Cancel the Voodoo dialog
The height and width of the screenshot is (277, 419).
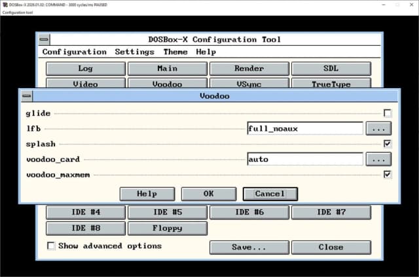(x=270, y=194)
